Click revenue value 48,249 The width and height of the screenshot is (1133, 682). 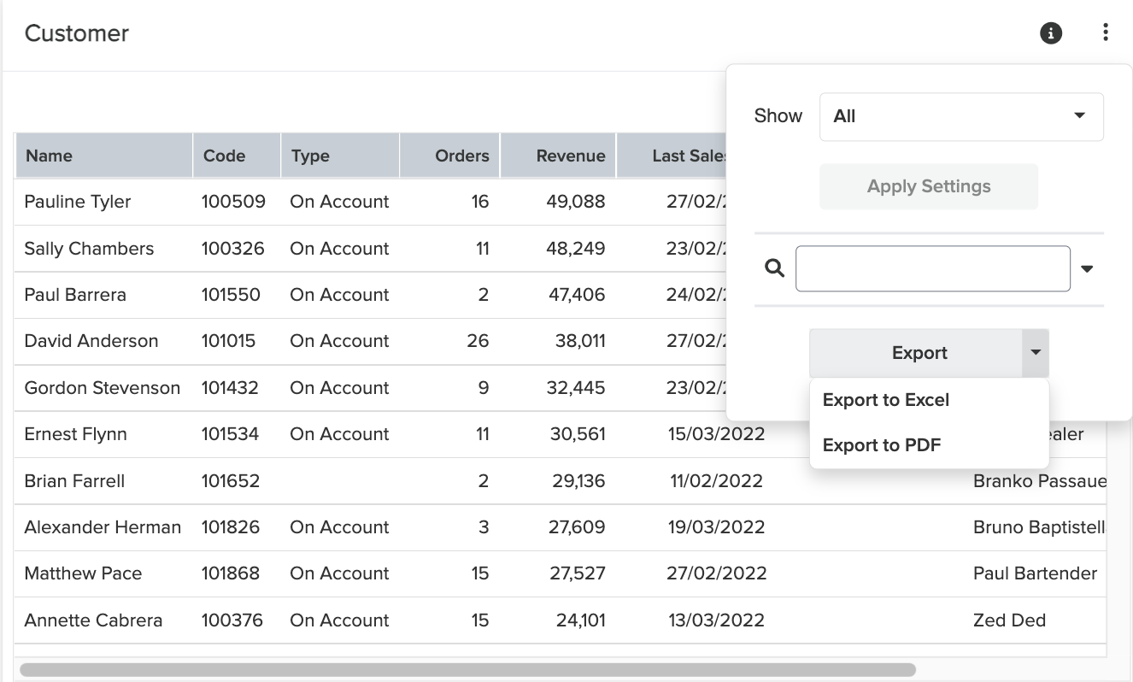click(577, 249)
